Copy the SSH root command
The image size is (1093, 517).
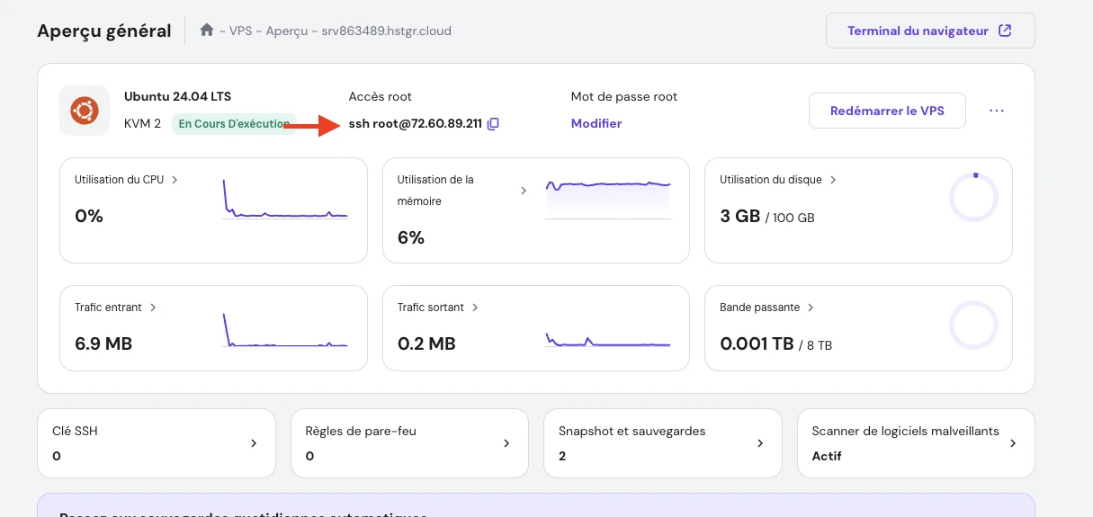(x=493, y=124)
